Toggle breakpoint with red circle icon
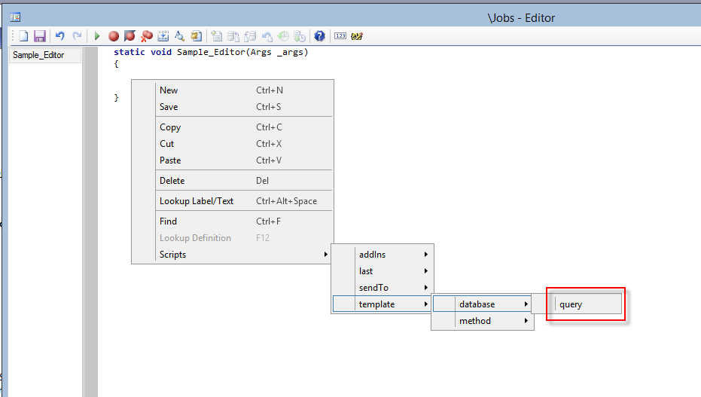 point(114,36)
